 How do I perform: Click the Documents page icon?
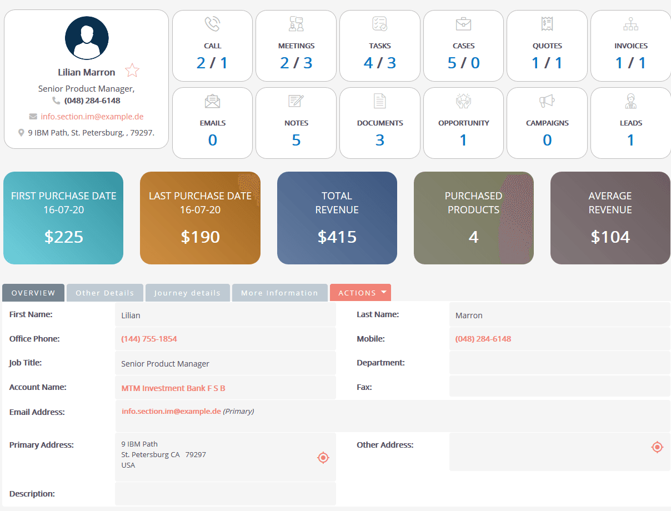tap(379, 101)
